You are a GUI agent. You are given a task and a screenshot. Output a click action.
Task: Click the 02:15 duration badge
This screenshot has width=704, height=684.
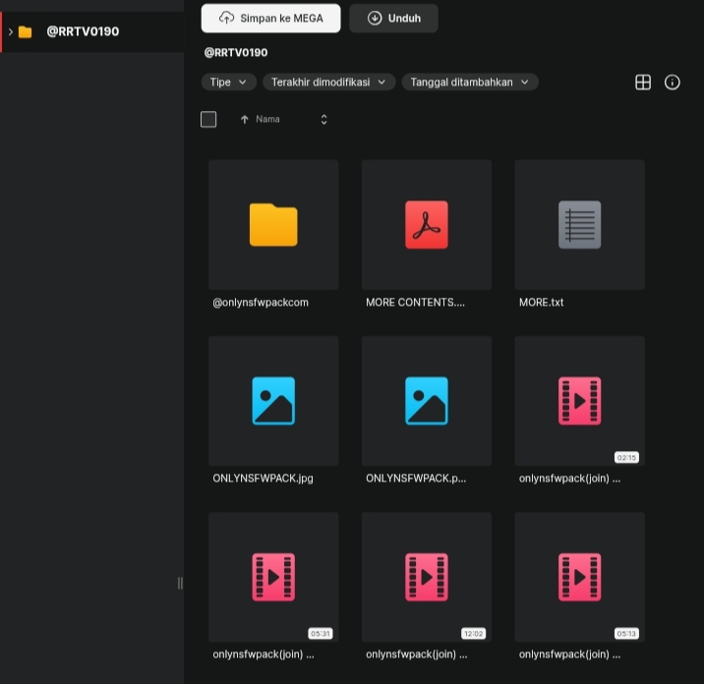[x=626, y=458]
